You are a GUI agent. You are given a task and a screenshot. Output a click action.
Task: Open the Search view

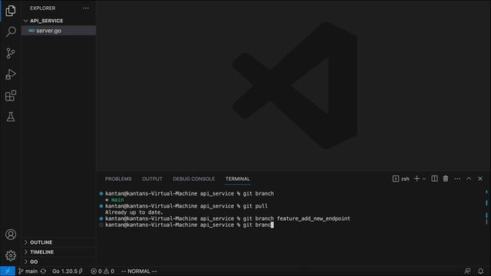[x=11, y=31]
